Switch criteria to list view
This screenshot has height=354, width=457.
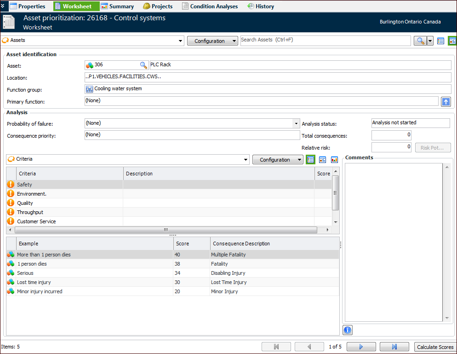click(311, 160)
